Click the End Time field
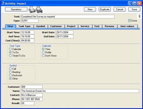Screen dimensions: 143x109 (x=28, y=36)
